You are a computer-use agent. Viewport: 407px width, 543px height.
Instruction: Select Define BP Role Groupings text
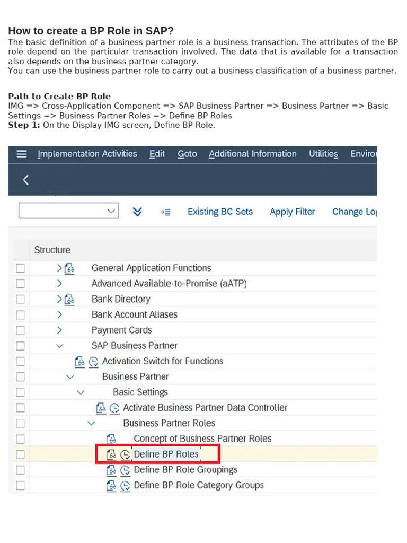point(185,470)
